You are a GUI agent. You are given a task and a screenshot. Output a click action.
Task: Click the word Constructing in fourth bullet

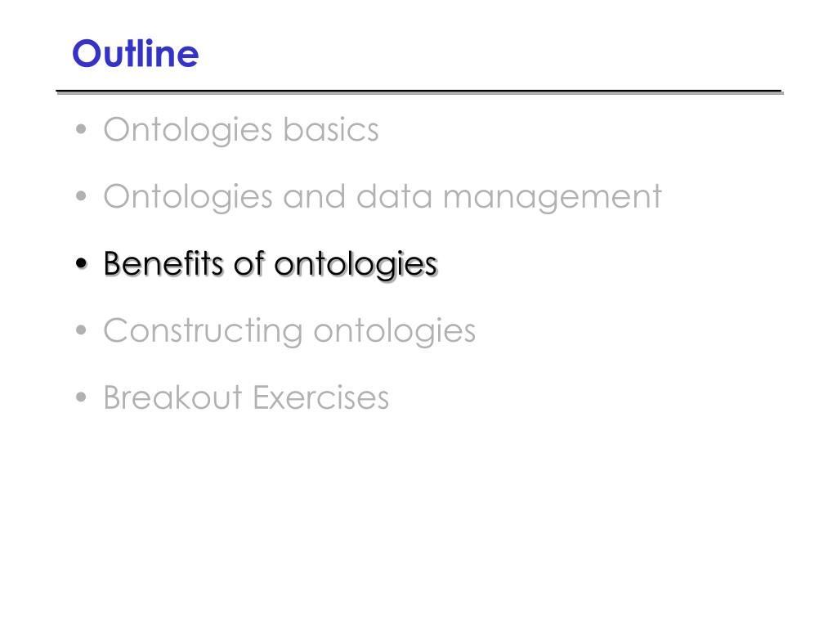[204, 332]
